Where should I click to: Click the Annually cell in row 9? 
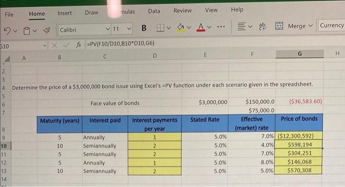(105, 137)
